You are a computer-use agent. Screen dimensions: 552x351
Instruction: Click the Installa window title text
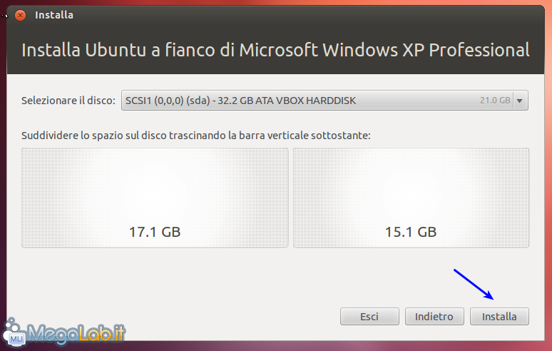[x=54, y=15]
